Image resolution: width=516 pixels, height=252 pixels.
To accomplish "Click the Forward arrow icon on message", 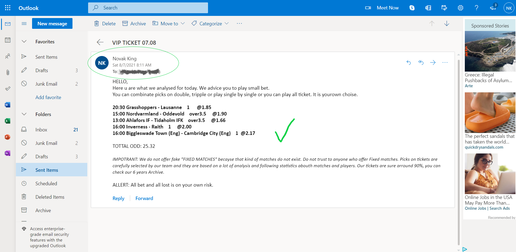I will point(433,62).
